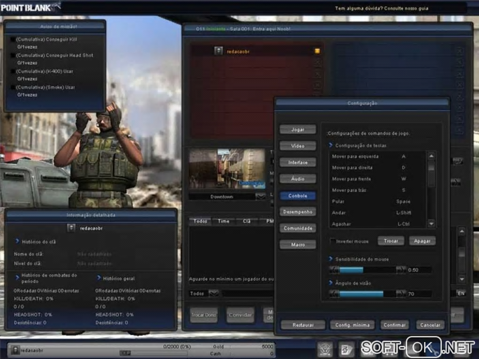Select the Controle settings tab

pyautogui.click(x=298, y=195)
